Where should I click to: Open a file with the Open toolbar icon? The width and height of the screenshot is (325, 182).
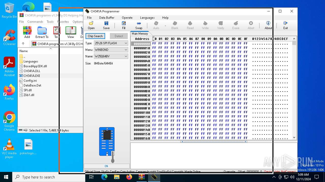91,25
